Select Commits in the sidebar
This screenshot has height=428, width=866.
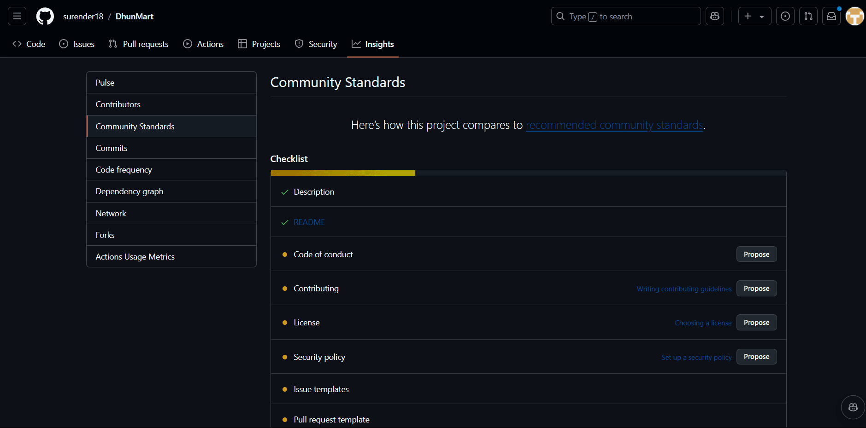[x=171, y=148]
